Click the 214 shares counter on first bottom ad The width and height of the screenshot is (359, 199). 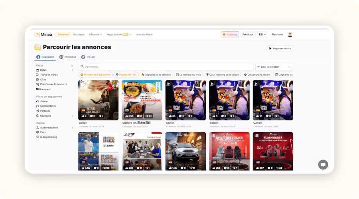[106, 168]
